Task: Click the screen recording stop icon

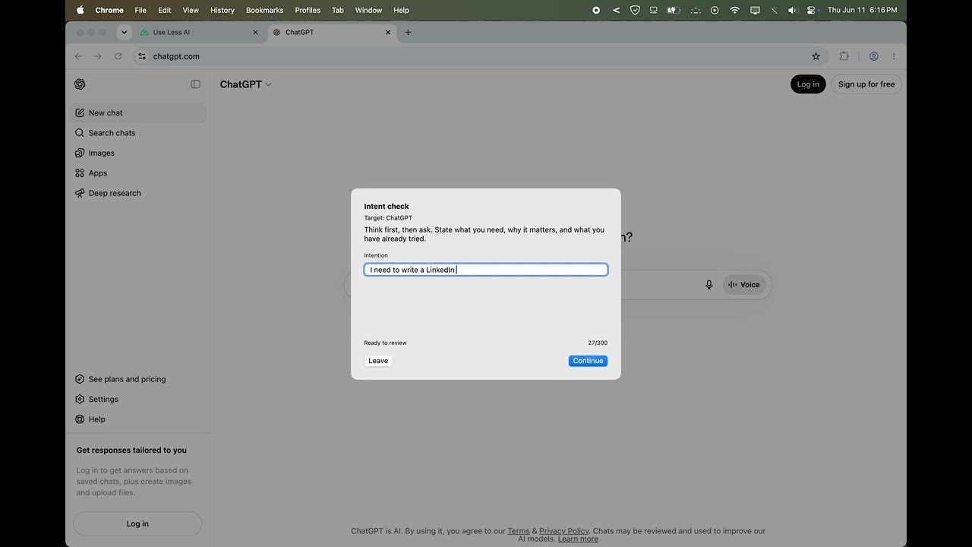Action: click(596, 10)
